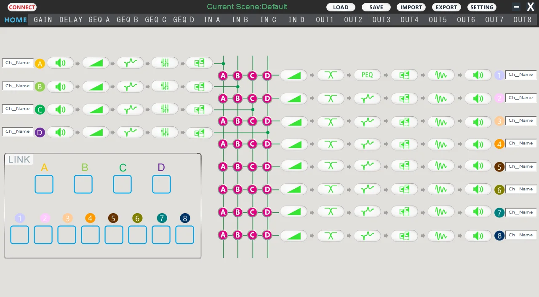Select the orange output 4 color badge
539x297 pixels.
point(499,144)
